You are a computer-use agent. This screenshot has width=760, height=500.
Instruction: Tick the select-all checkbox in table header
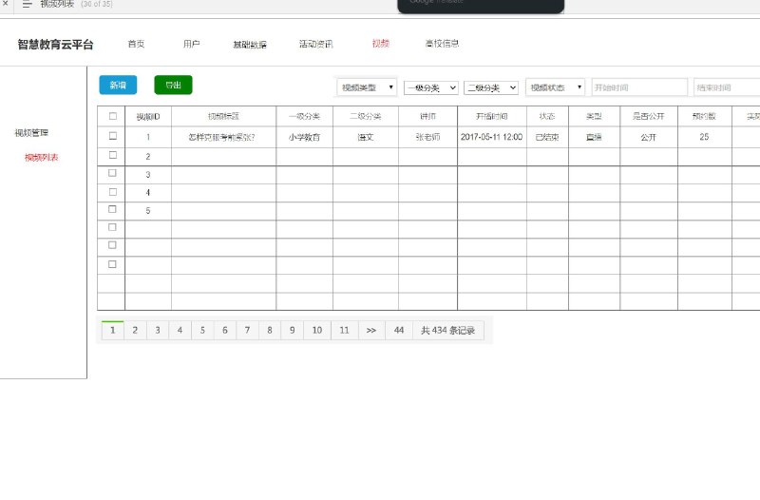point(113,116)
